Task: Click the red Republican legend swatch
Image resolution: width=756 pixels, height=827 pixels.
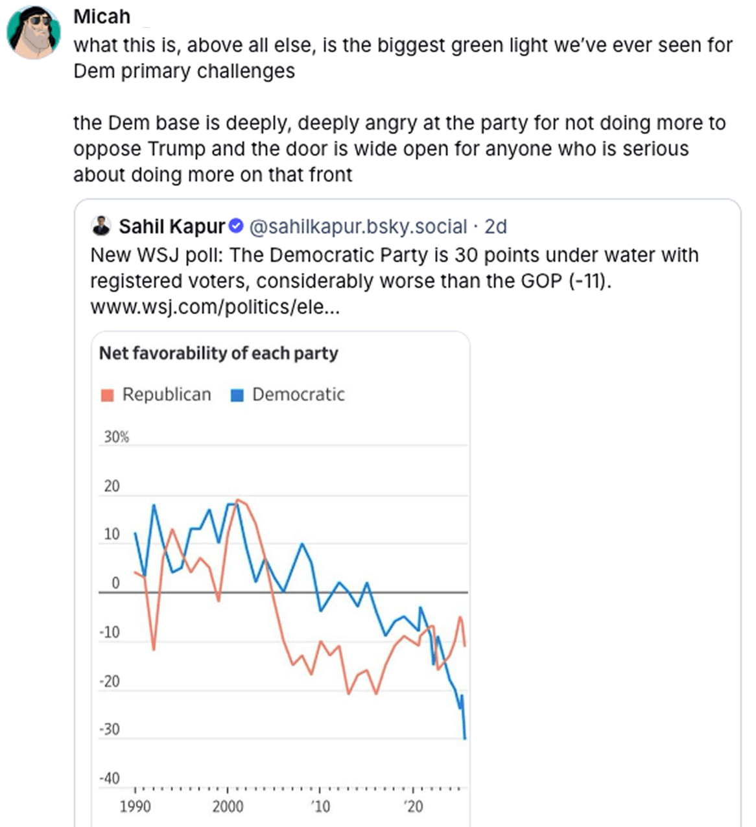Action: pos(108,395)
